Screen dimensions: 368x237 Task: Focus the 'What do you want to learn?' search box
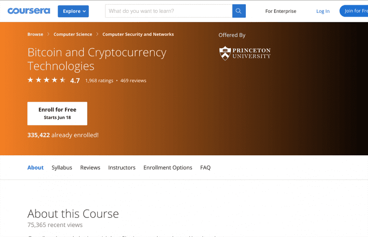[x=169, y=11]
